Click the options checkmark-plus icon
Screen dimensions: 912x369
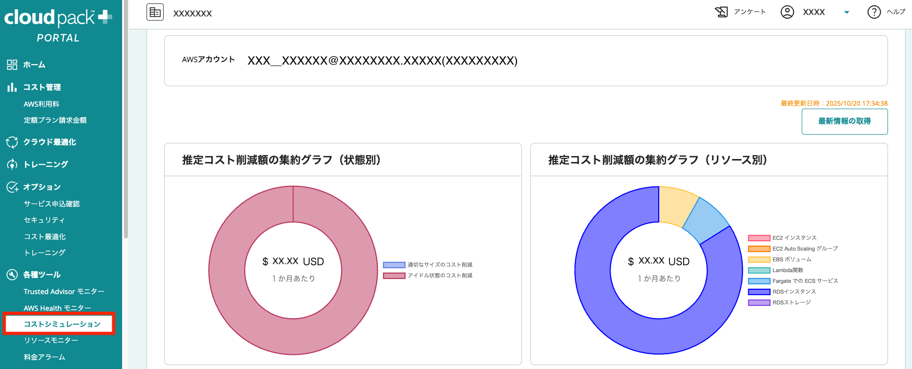(x=12, y=187)
